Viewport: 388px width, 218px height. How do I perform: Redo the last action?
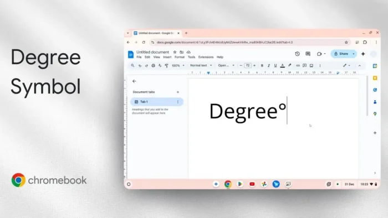(146, 66)
